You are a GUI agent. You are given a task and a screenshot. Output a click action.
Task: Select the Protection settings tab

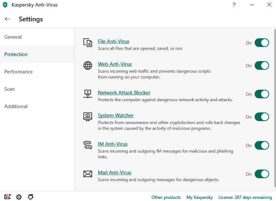pos(37,54)
